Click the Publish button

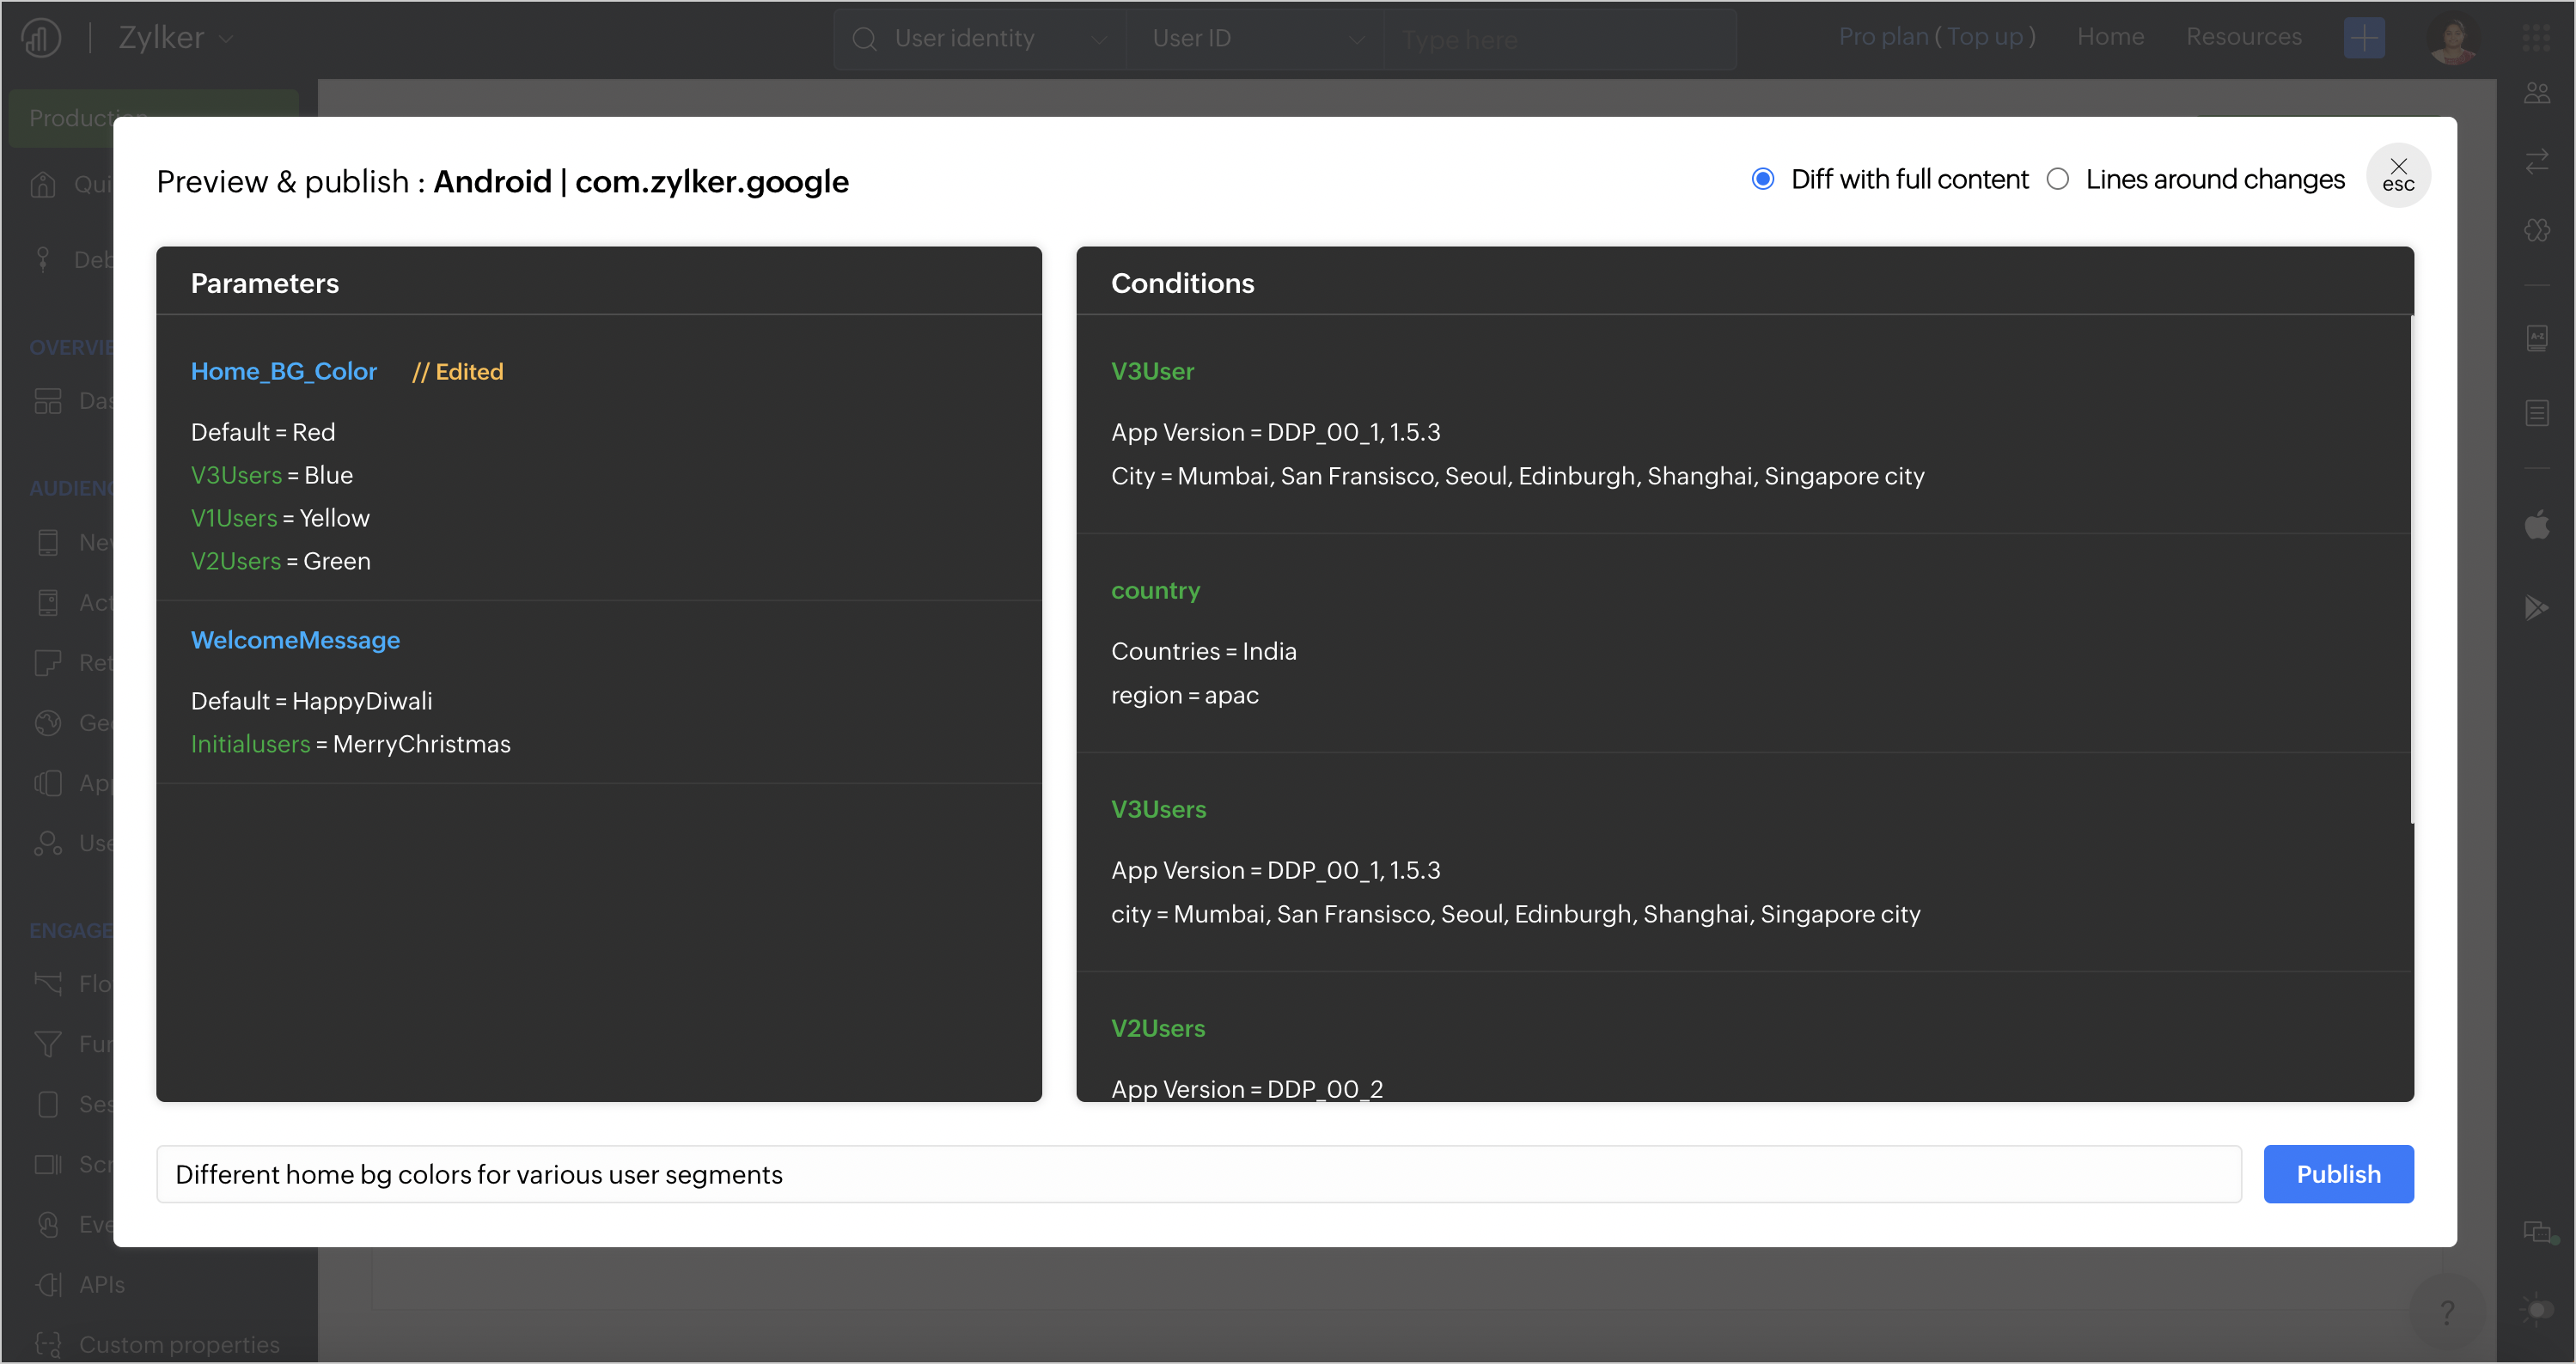[2338, 1174]
